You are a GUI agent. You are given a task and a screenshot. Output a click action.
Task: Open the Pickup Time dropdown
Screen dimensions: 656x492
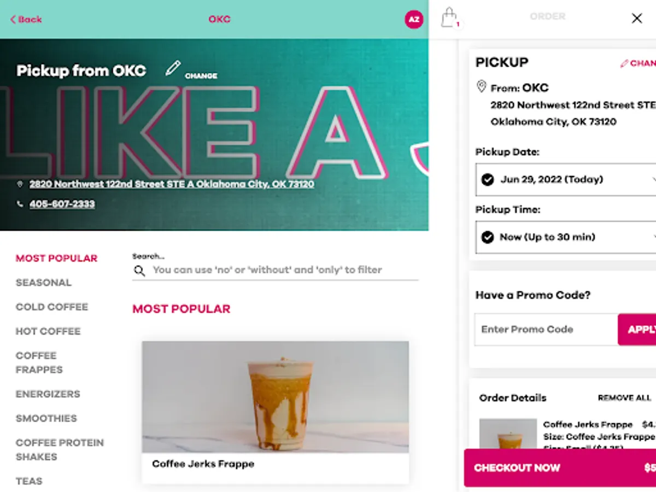(566, 237)
